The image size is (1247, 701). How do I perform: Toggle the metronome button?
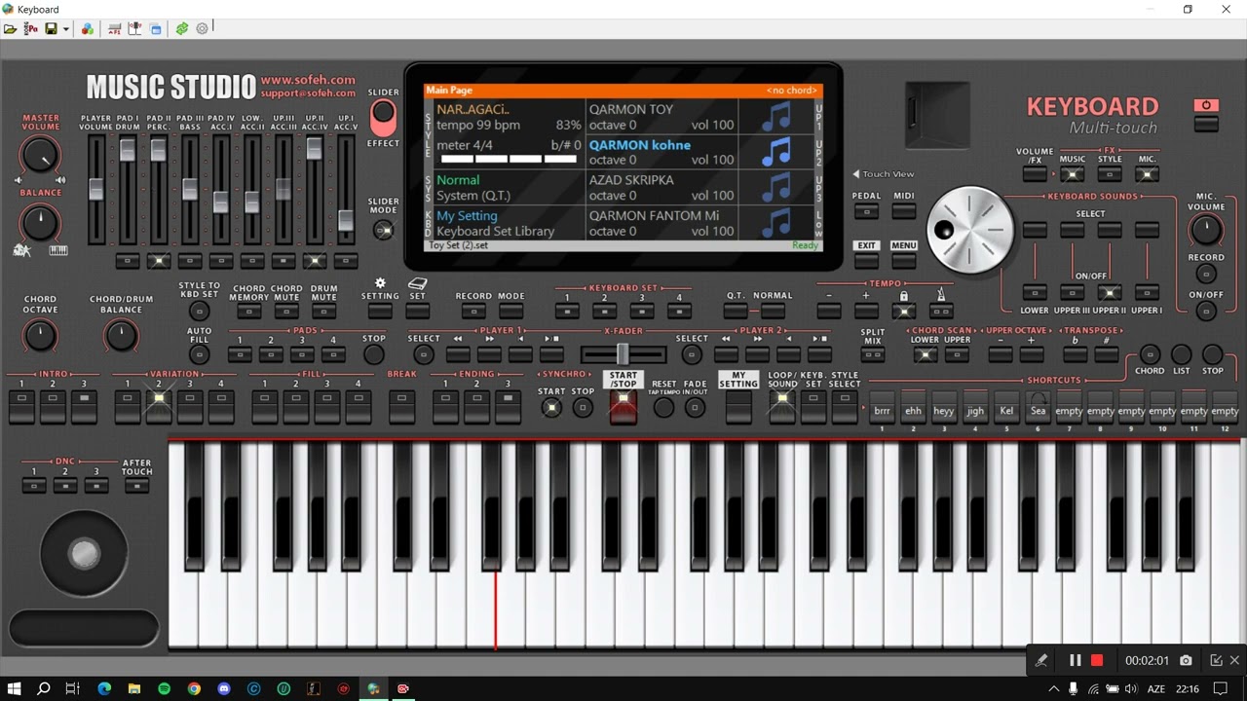pos(941,312)
